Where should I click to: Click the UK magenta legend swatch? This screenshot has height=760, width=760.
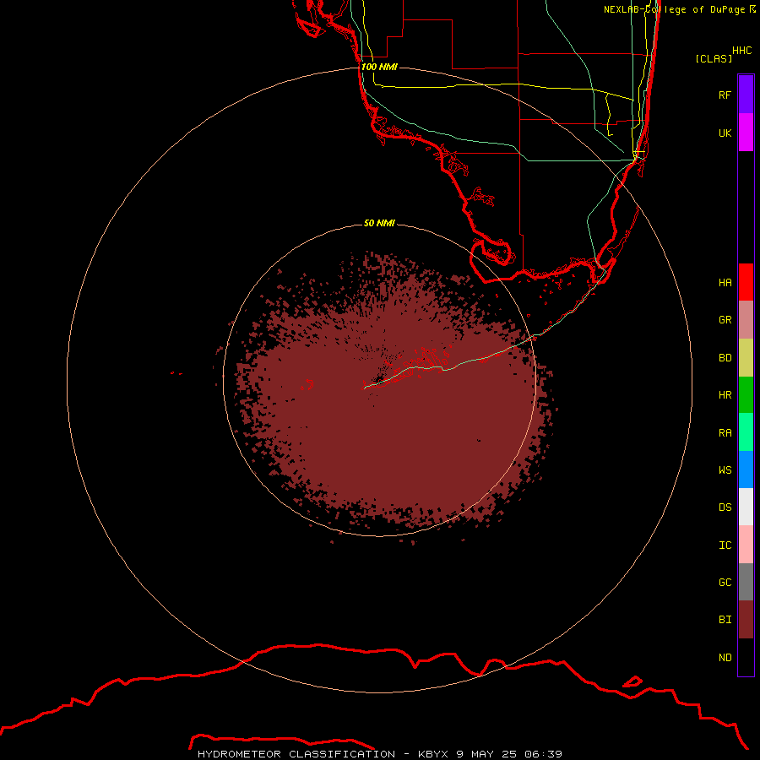[x=746, y=133]
